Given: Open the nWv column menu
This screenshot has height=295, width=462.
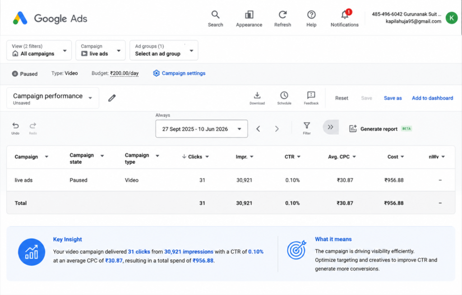Looking at the screenshot, I should [x=443, y=157].
